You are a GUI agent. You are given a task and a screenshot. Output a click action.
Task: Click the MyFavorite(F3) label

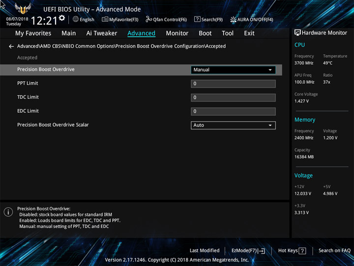124,19
